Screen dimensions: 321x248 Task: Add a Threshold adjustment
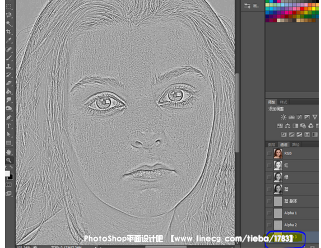click(299, 134)
